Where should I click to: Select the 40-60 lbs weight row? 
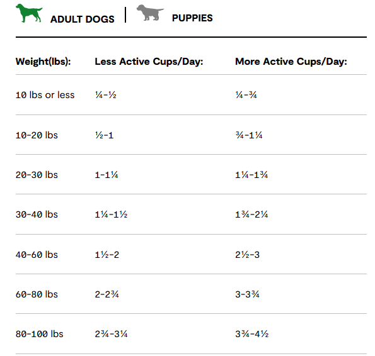[191, 254]
